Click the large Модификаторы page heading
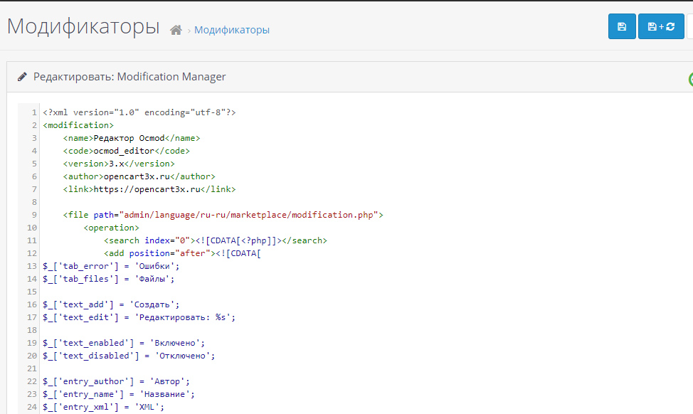The width and height of the screenshot is (693, 414). pyautogui.click(x=83, y=26)
